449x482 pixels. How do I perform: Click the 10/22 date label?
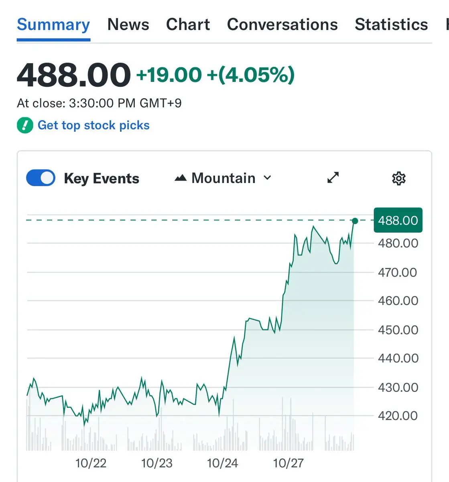coord(91,463)
